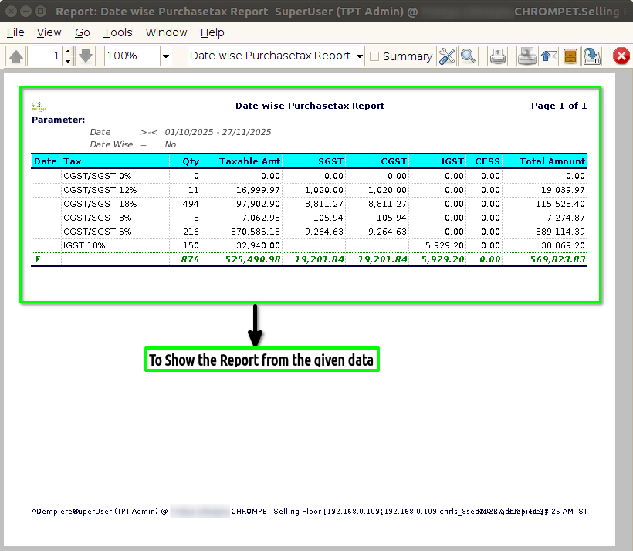Viewport: 633px width, 551px height.
Task: Increase page number using spinner up arrow
Action: pyautogui.click(x=68, y=51)
